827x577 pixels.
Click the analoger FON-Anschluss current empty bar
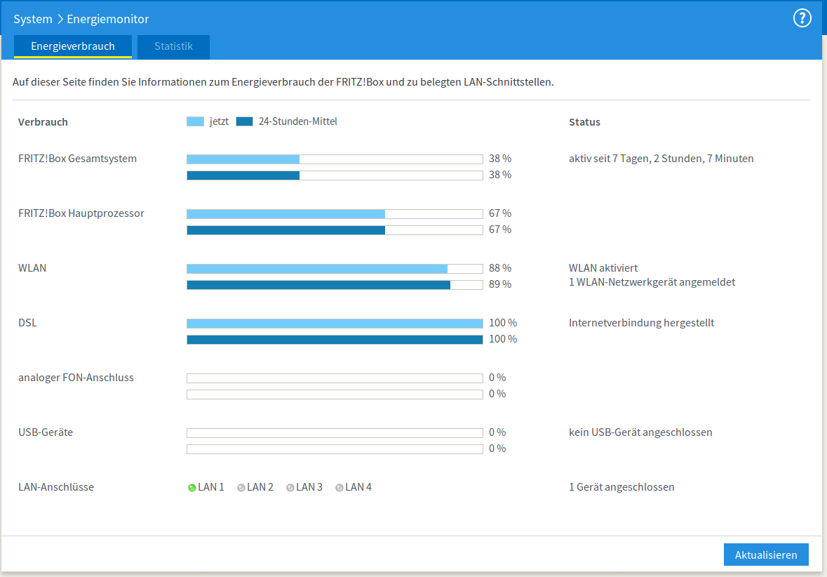(x=335, y=378)
